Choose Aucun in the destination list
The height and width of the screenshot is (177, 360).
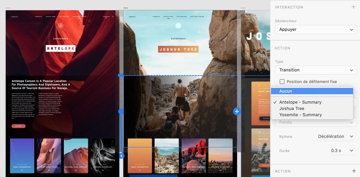click(312, 91)
